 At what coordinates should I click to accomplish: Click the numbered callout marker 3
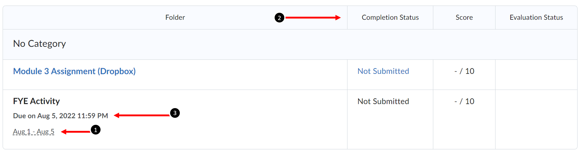pyautogui.click(x=175, y=113)
